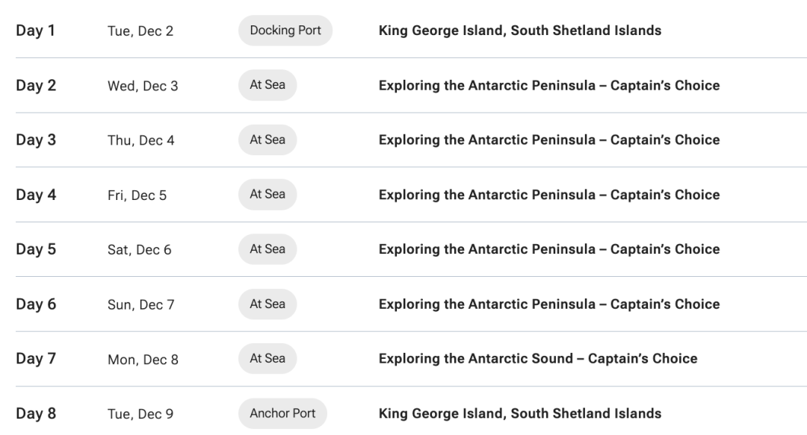
Task: Select the Day 4 row label
Action: pos(36,195)
